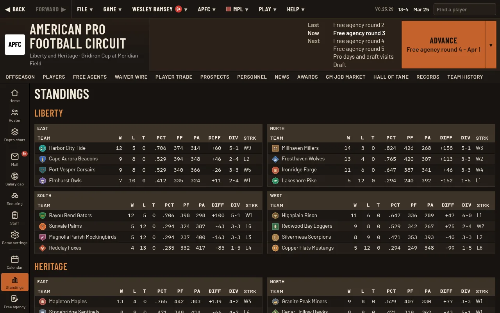Open the Depth chart sidebar icon
This screenshot has width=500, height=313.
[14, 135]
